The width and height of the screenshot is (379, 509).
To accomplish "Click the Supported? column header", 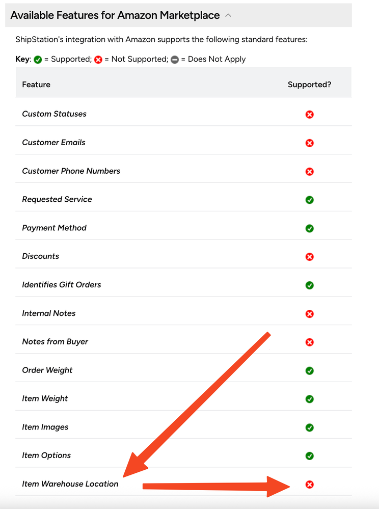I will pyautogui.click(x=309, y=85).
